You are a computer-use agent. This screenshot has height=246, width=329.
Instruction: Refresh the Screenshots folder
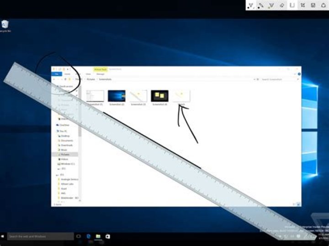coord(258,79)
